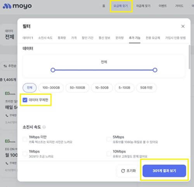Select the 5GB 미만 data chip

(146, 88)
